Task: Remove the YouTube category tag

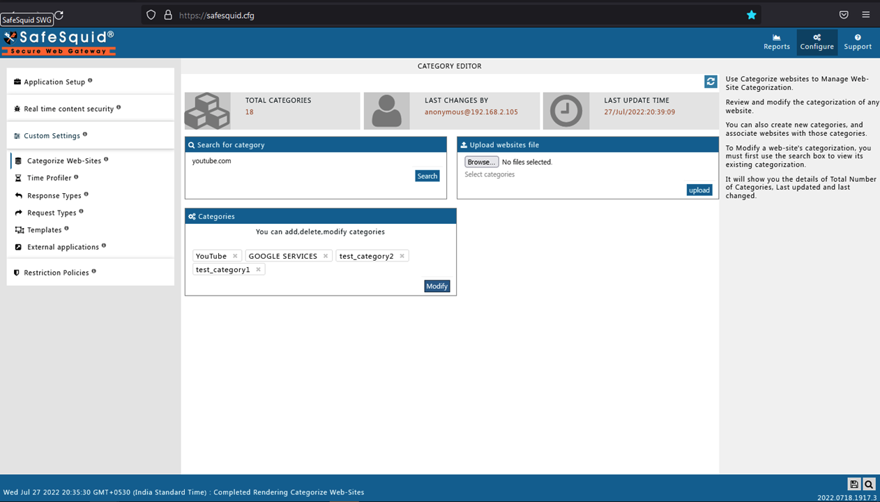Action: 235,256
